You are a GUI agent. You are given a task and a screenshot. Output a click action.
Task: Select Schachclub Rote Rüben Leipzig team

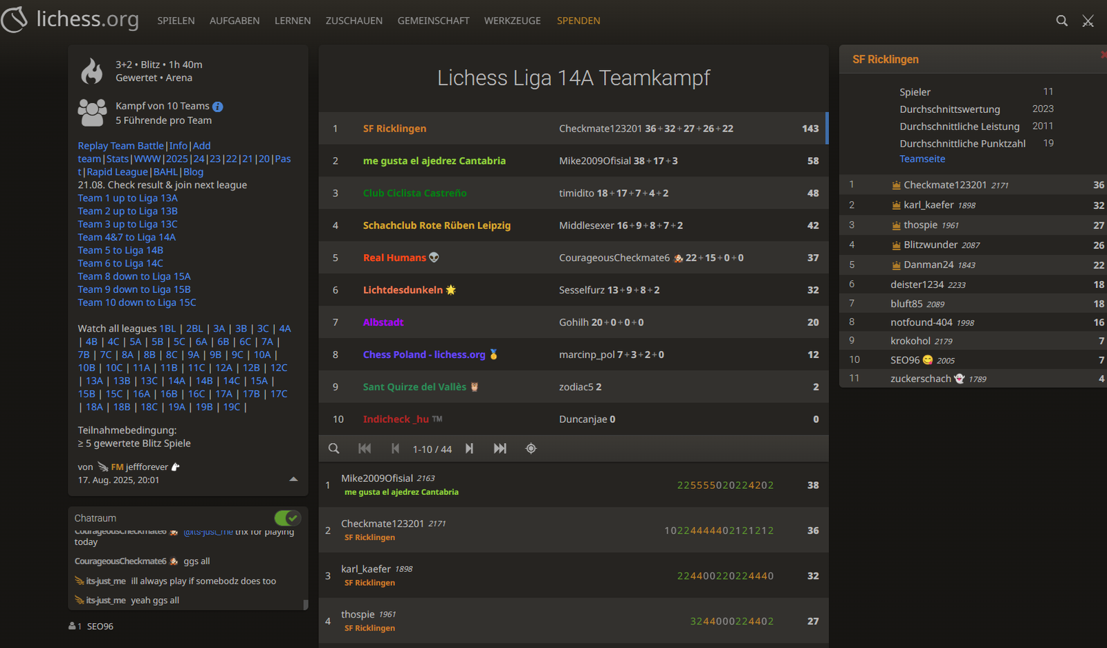pyautogui.click(x=574, y=225)
